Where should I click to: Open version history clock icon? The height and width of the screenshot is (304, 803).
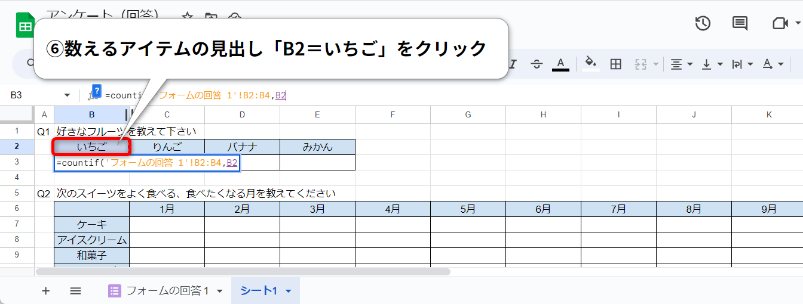pyautogui.click(x=703, y=23)
